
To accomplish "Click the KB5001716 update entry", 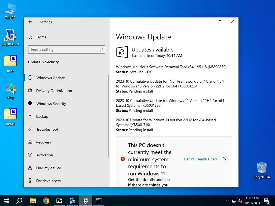I will point(166,125).
